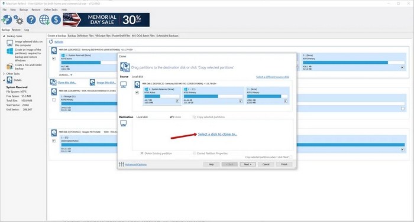Click the File and Folder backup icon
414x222 pixels.
point(10,67)
